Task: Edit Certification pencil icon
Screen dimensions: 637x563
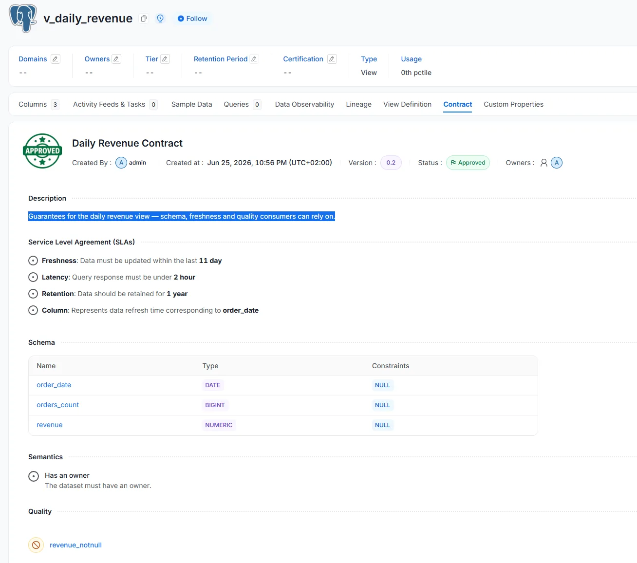Action: coord(332,59)
